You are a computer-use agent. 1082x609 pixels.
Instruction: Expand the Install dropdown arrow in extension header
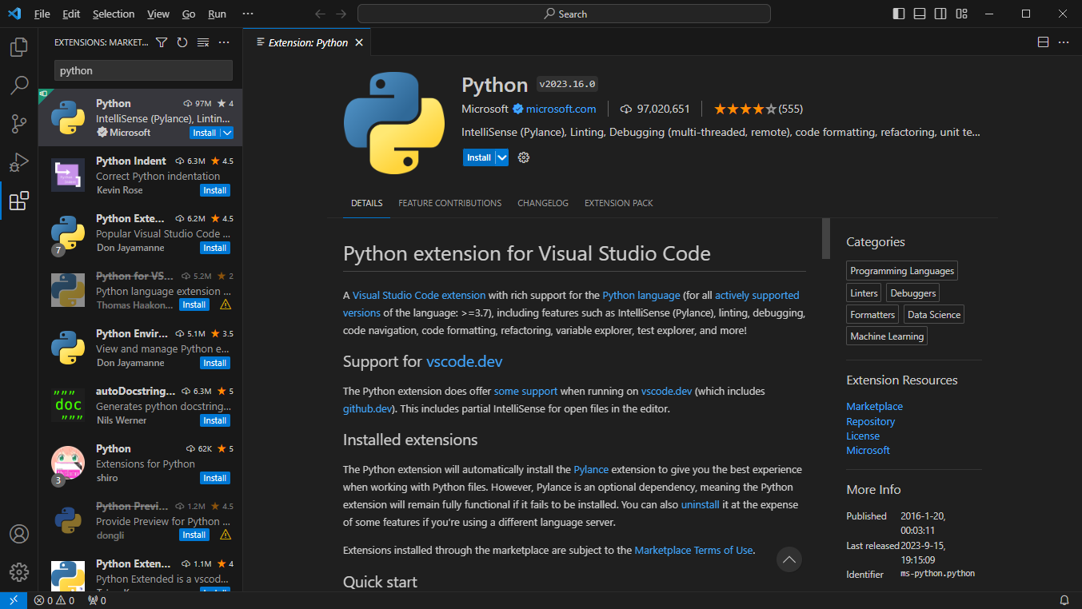502,157
